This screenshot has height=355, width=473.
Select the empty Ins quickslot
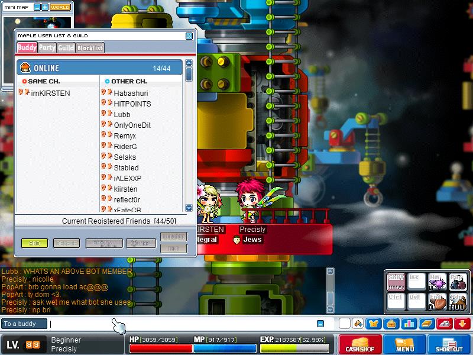pos(417,282)
